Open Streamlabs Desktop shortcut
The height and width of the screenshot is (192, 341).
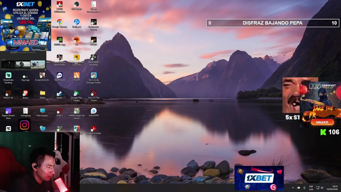coord(9,78)
